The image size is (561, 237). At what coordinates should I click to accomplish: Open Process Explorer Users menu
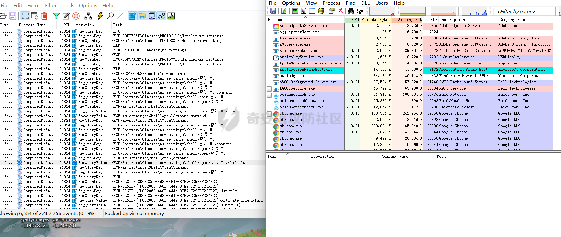(x=382, y=3)
